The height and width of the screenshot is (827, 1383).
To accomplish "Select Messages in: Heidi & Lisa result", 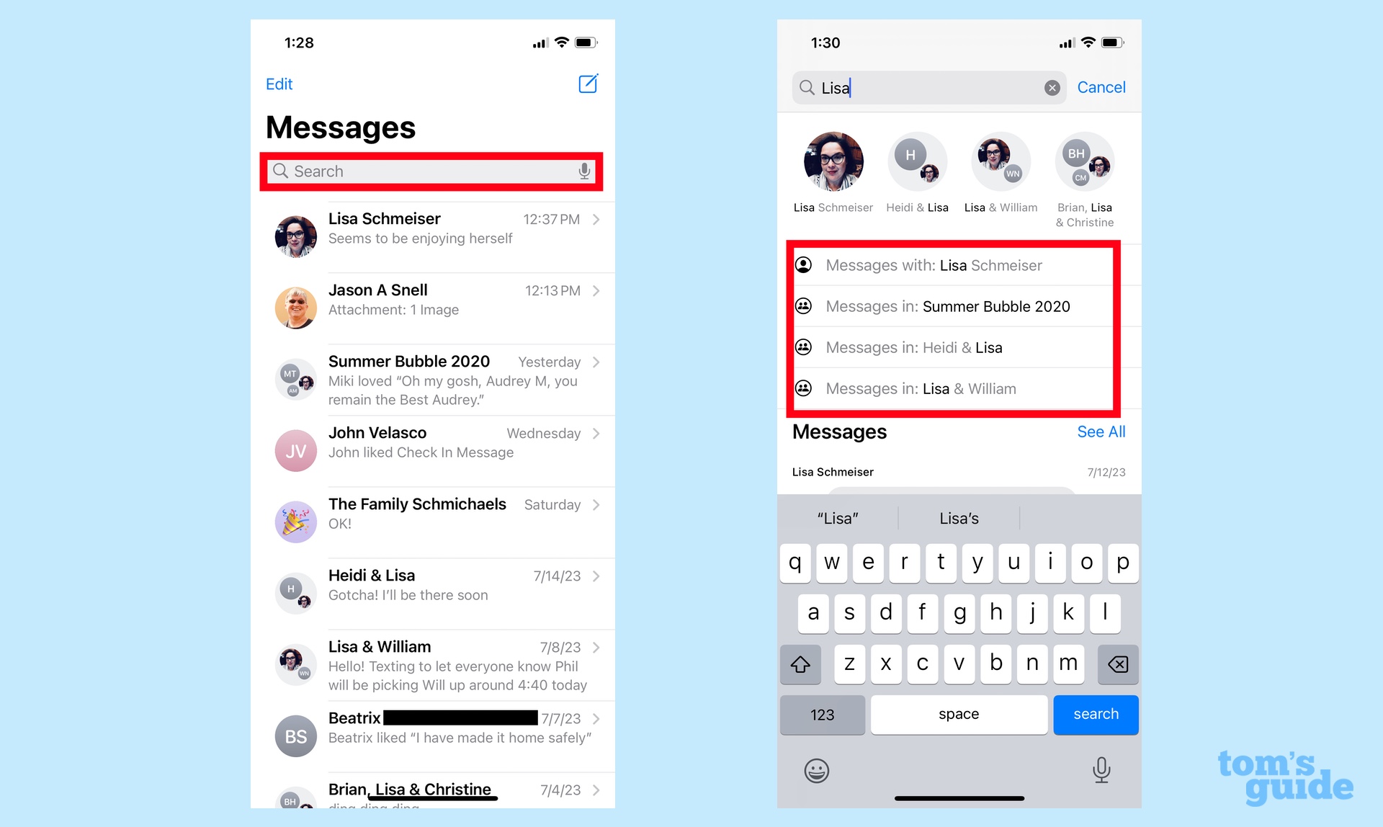I will point(959,347).
